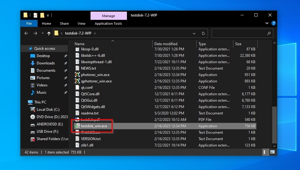The image size is (300, 170).
Task: Click the DVD Drive disc icon
Action: [x=33, y=117]
